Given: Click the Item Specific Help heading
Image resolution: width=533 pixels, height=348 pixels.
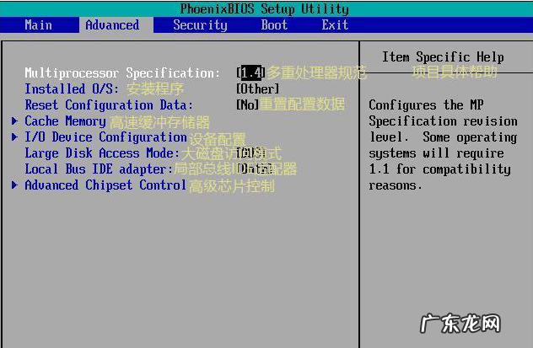Looking at the screenshot, I should click(443, 57).
